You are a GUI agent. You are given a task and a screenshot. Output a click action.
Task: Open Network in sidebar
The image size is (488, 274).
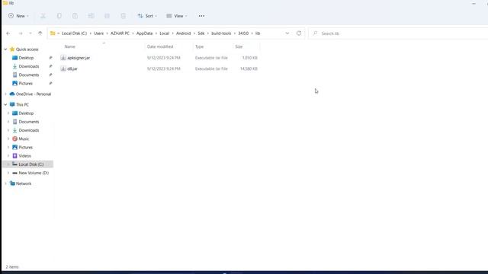(x=24, y=183)
